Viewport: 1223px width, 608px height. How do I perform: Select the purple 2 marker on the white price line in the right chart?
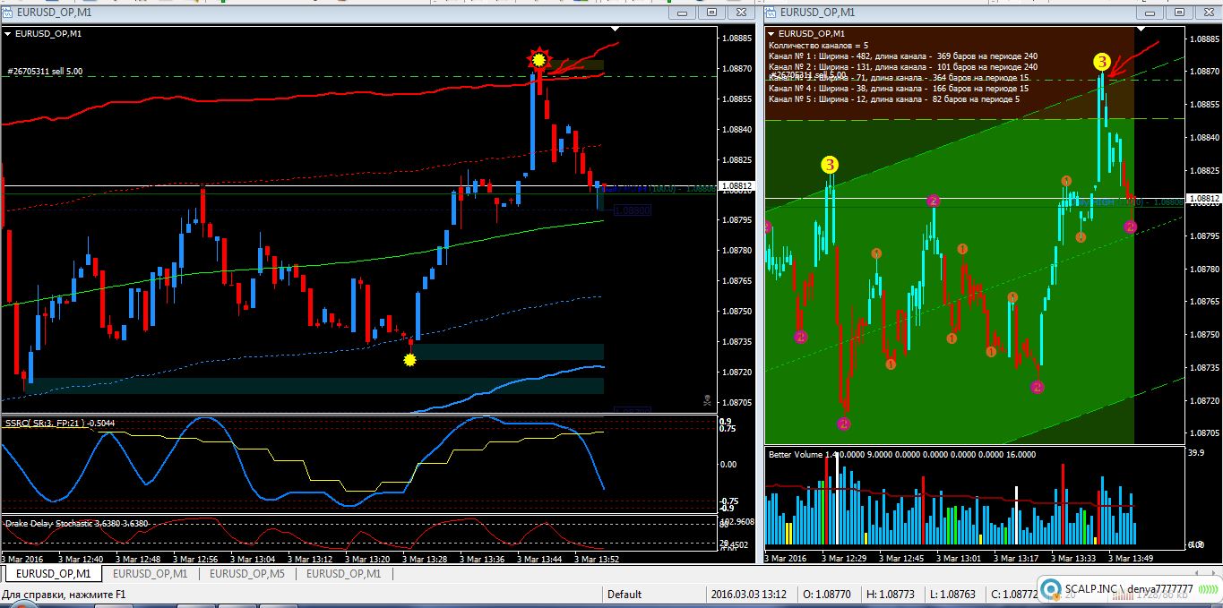933,201
